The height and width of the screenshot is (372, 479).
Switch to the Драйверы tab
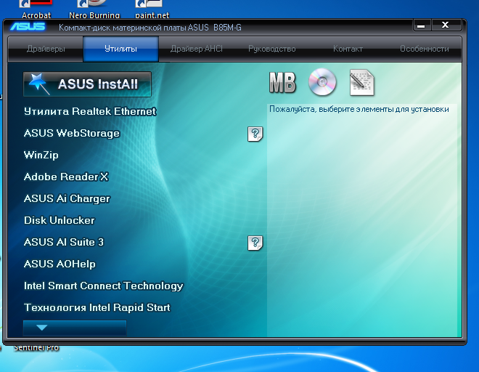point(46,49)
